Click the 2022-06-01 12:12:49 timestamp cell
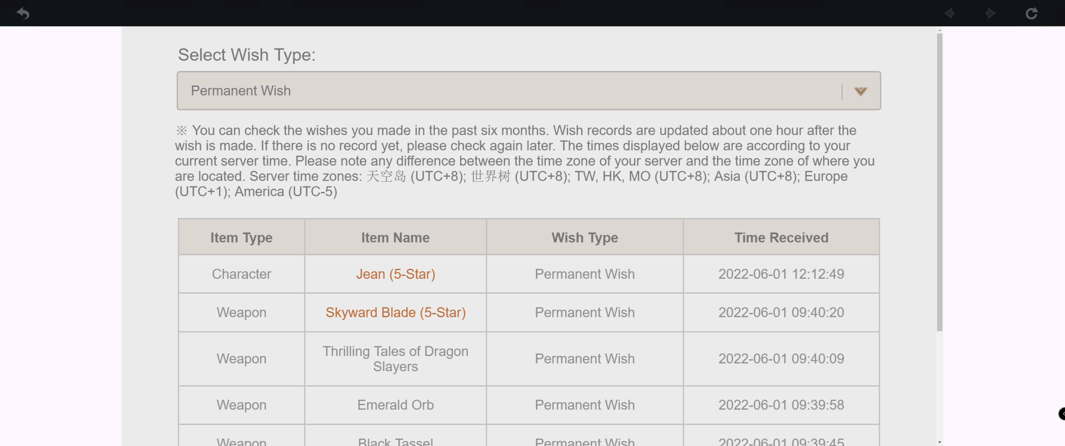The image size is (1065, 446). point(781,274)
